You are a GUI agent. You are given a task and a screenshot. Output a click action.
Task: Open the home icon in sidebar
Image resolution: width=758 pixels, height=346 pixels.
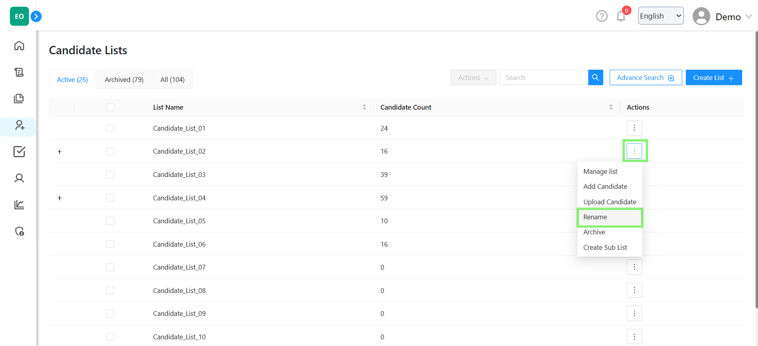(19, 46)
